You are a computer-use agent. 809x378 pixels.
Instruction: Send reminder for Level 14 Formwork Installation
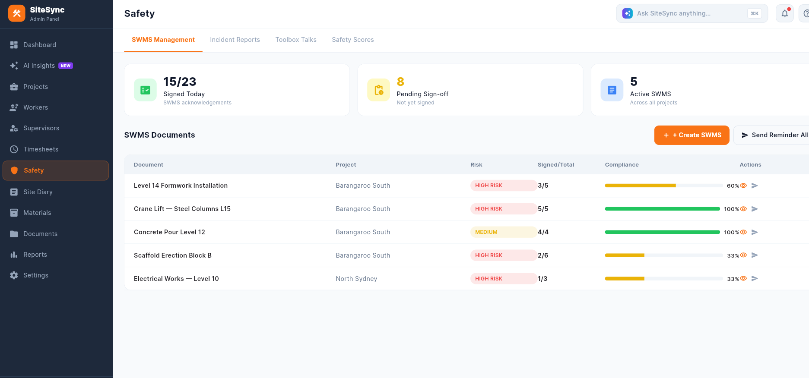755,186
